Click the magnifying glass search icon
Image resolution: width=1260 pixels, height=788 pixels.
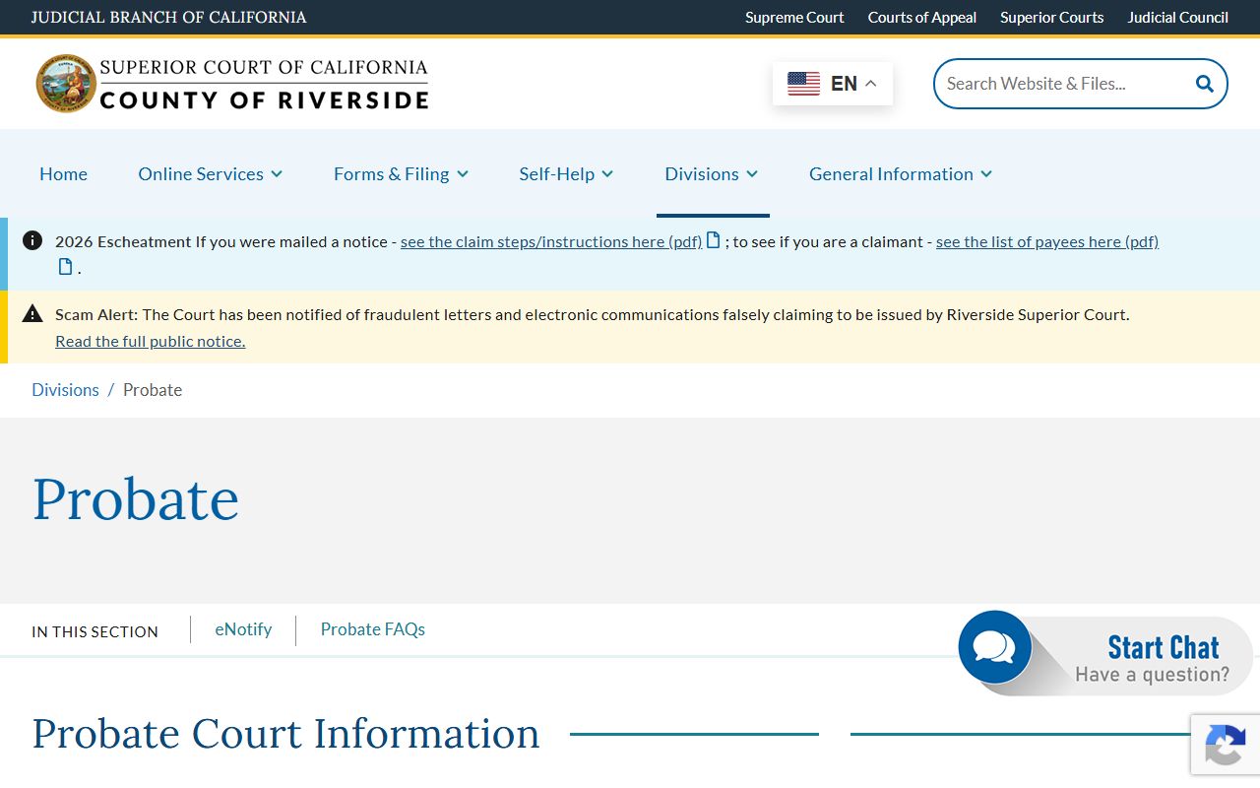click(1204, 84)
